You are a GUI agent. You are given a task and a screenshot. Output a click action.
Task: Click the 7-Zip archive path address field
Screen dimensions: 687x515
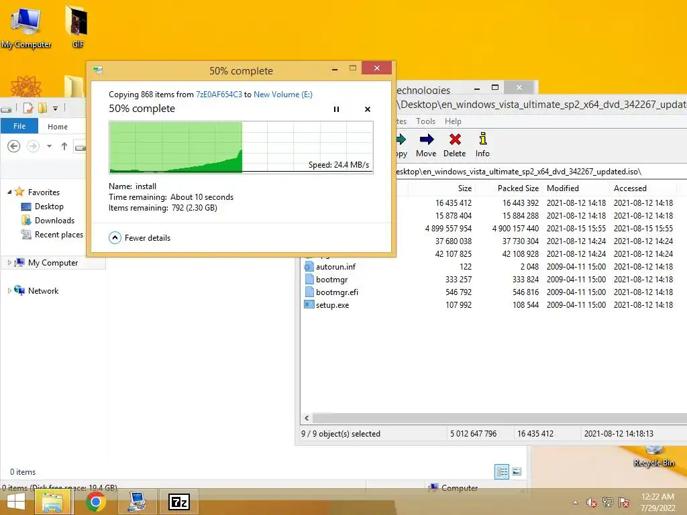click(541, 172)
